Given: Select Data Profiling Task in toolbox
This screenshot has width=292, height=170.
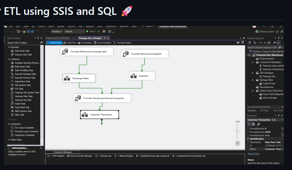Looking at the screenshot, I should click(24, 70).
